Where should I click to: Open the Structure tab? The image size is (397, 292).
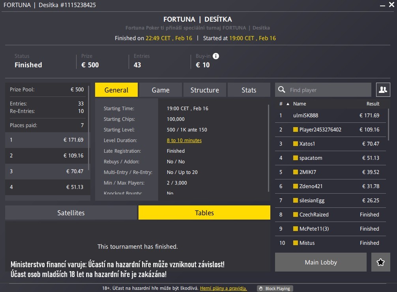(x=204, y=89)
